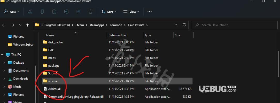This screenshot has height=103, width=280.
Task: Expand the Music node chevron
Action: 4,87
